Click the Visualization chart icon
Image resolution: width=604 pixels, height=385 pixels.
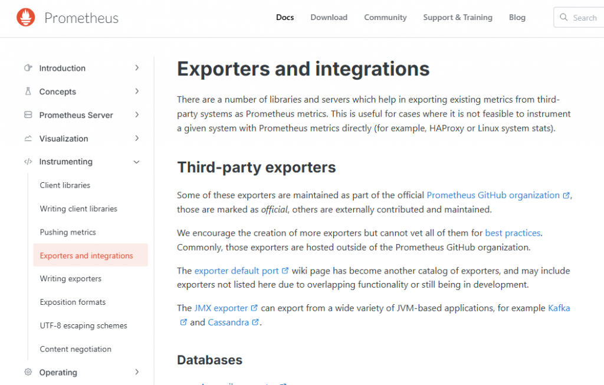click(x=28, y=139)
